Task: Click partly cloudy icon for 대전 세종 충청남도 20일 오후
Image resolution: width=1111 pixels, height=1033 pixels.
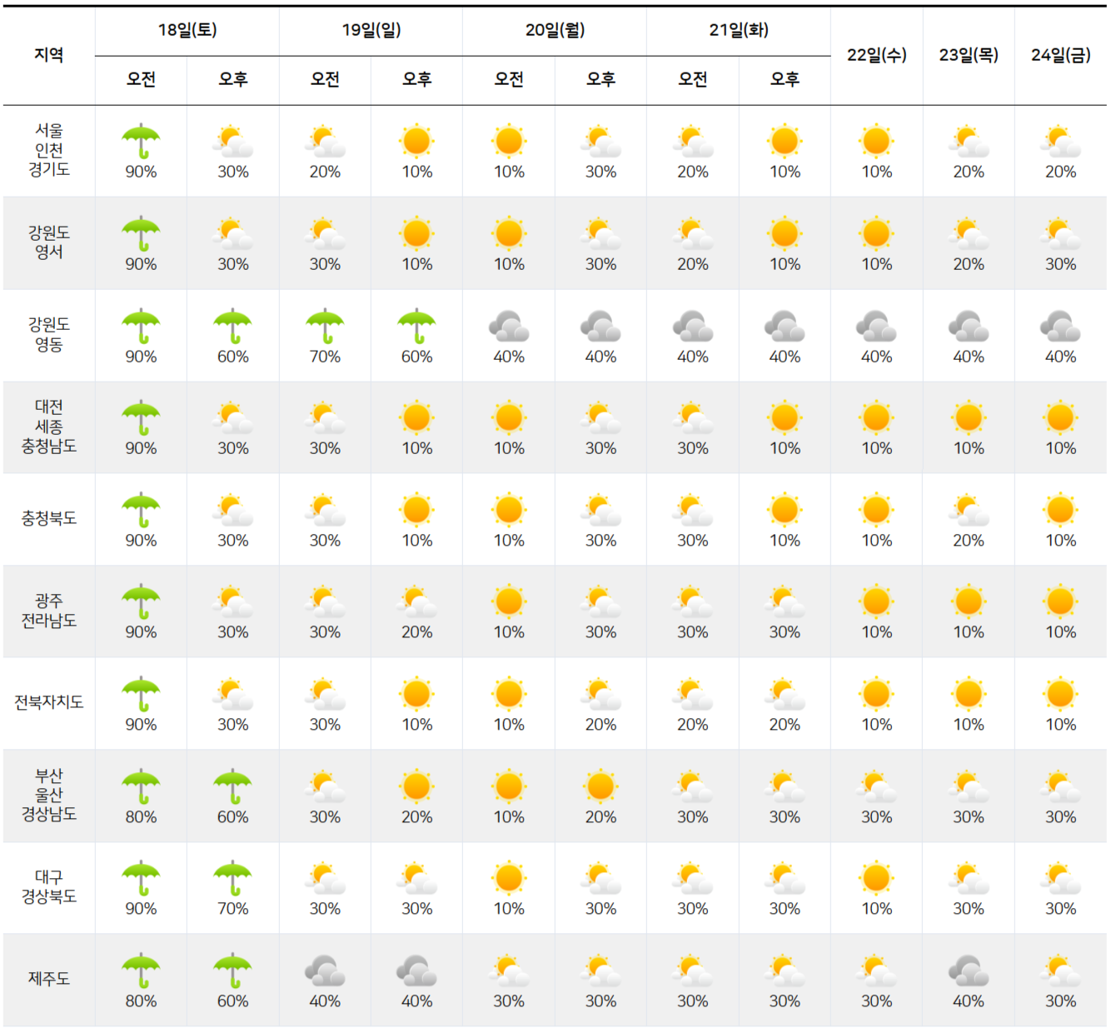Action: pyautogui.click(x=600, y=418)
